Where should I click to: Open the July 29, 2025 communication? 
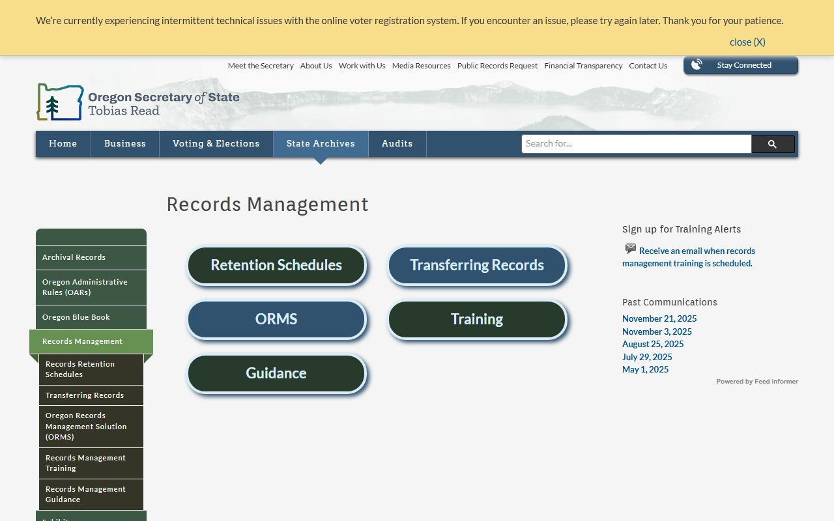(647, 357)
